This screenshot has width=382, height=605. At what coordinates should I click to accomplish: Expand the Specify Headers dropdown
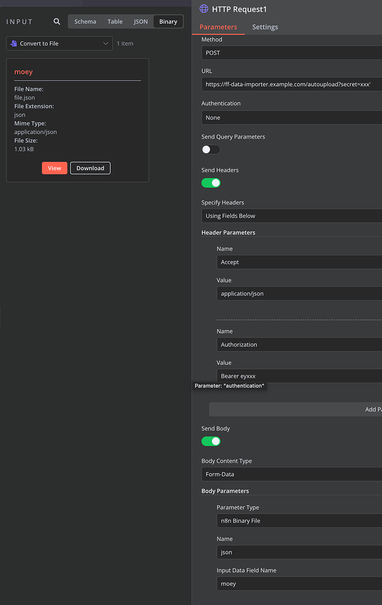(291, 216)
